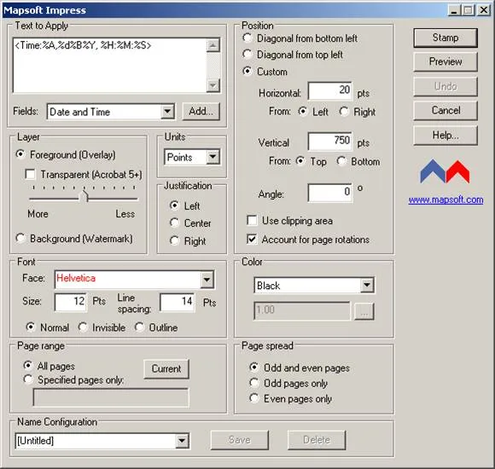Click the Preview button

[445, 61]
